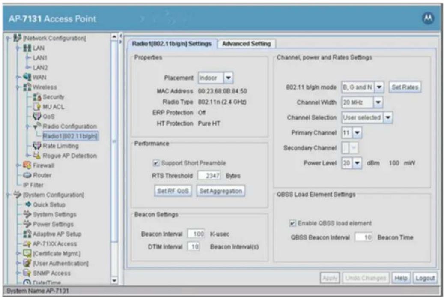The width and height of the screenshot is (444, 297).
Task: Click MAC Address value 00:23:68:0B:84:50
Action: (x=222, y=91)
